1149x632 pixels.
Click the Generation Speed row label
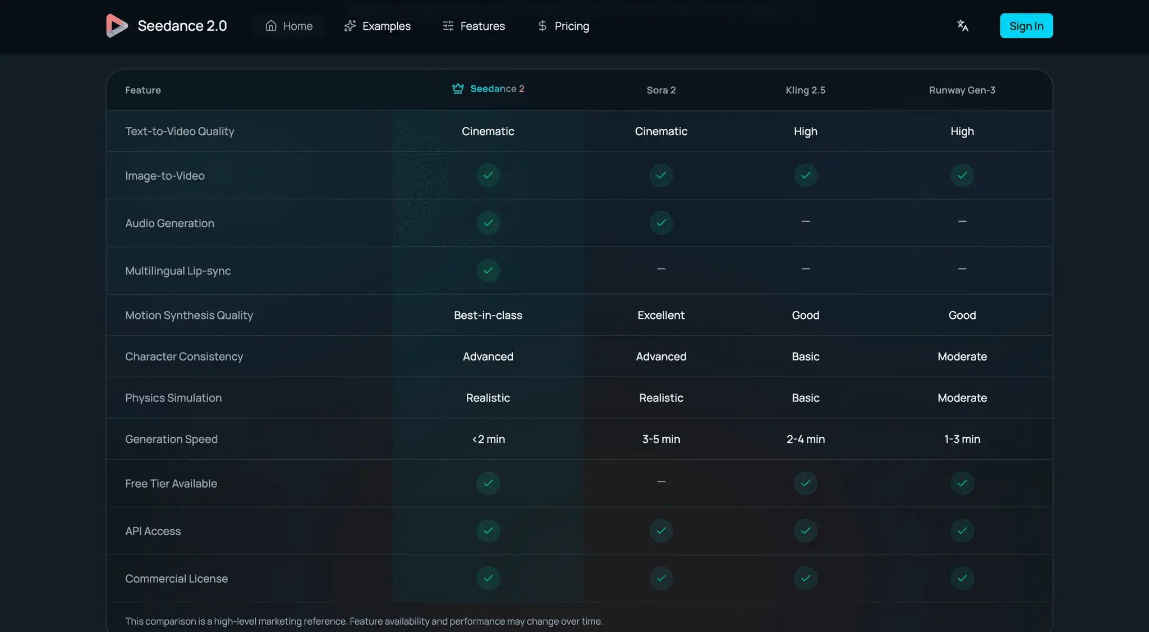pyautogui.click(x=171, y=439)
